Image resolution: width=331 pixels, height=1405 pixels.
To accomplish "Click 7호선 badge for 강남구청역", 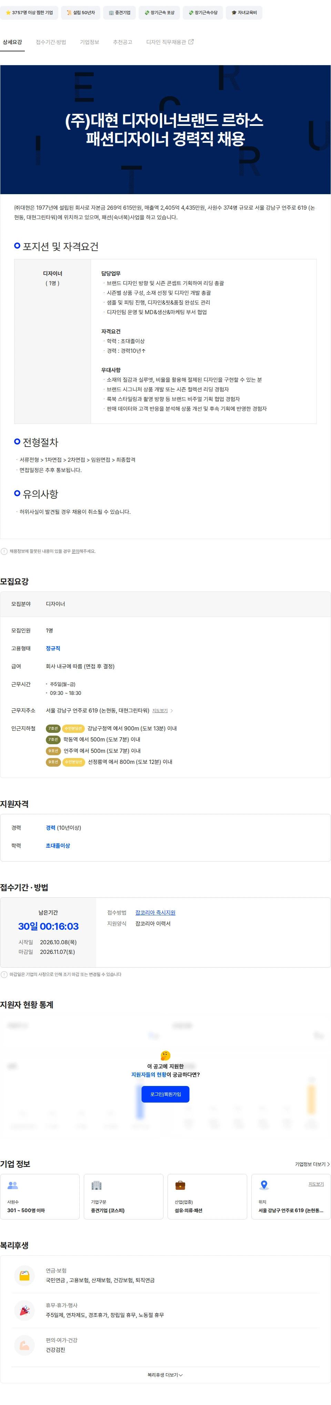I will tap(53, 728).
